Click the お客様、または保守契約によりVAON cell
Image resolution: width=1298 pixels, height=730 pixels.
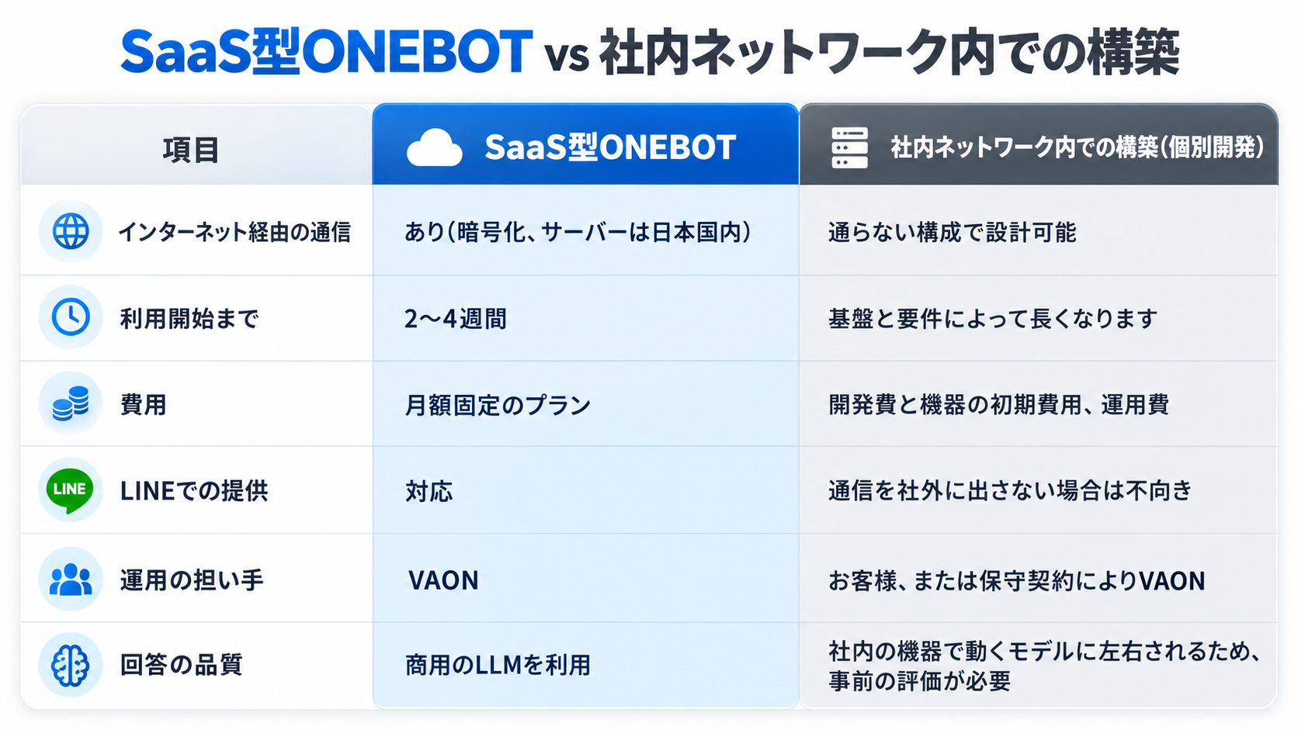pyautogui.click(x=1039, y=579)
